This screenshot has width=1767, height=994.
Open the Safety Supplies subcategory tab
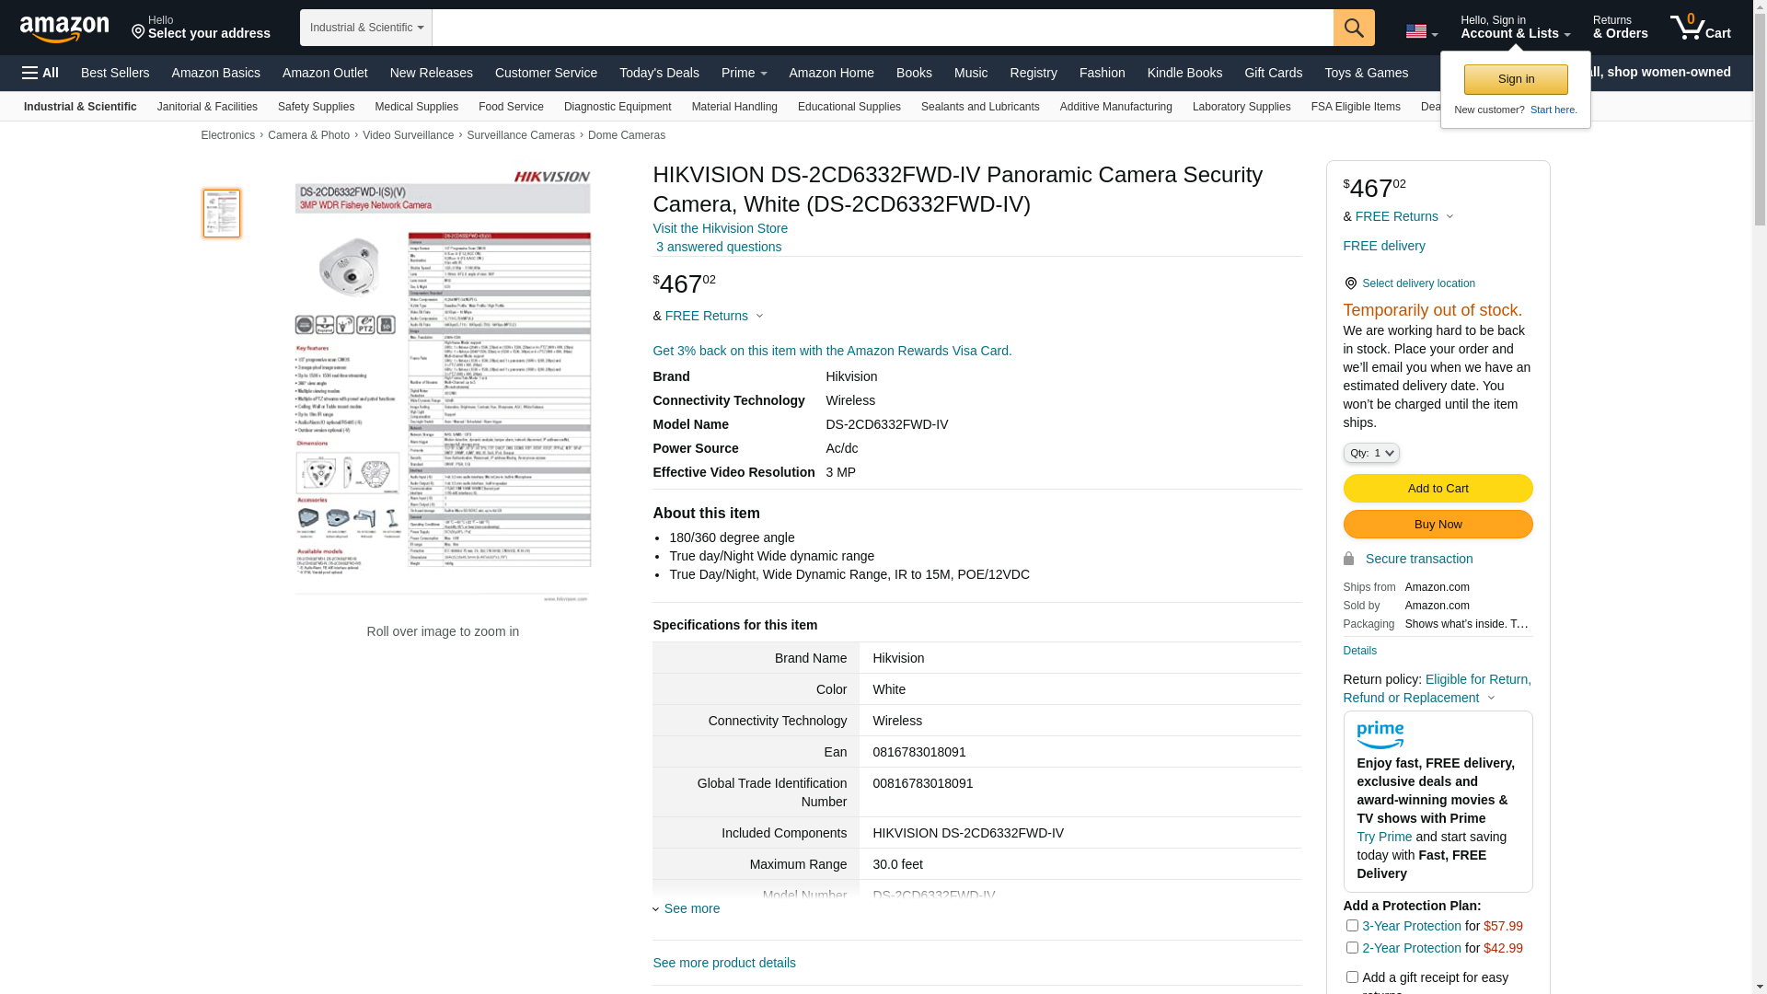[316, 107]
